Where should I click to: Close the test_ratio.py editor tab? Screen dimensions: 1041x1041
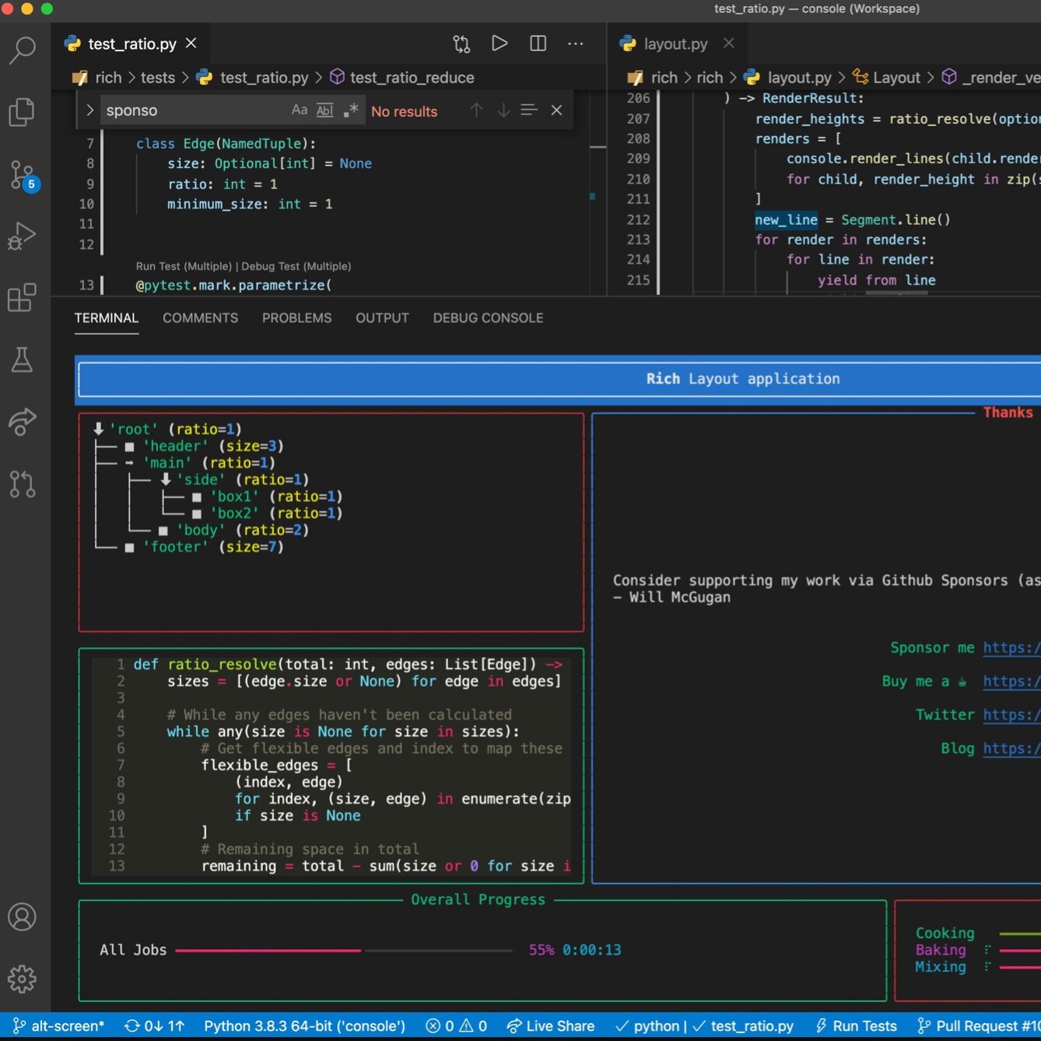pyautogui.click(x=191, y=44)
